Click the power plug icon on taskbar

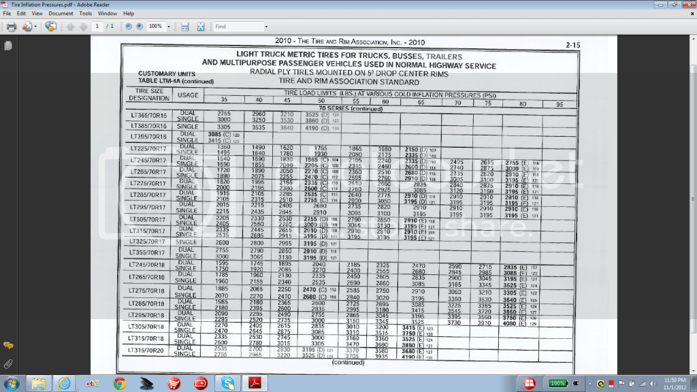click(x=577, y=384)
